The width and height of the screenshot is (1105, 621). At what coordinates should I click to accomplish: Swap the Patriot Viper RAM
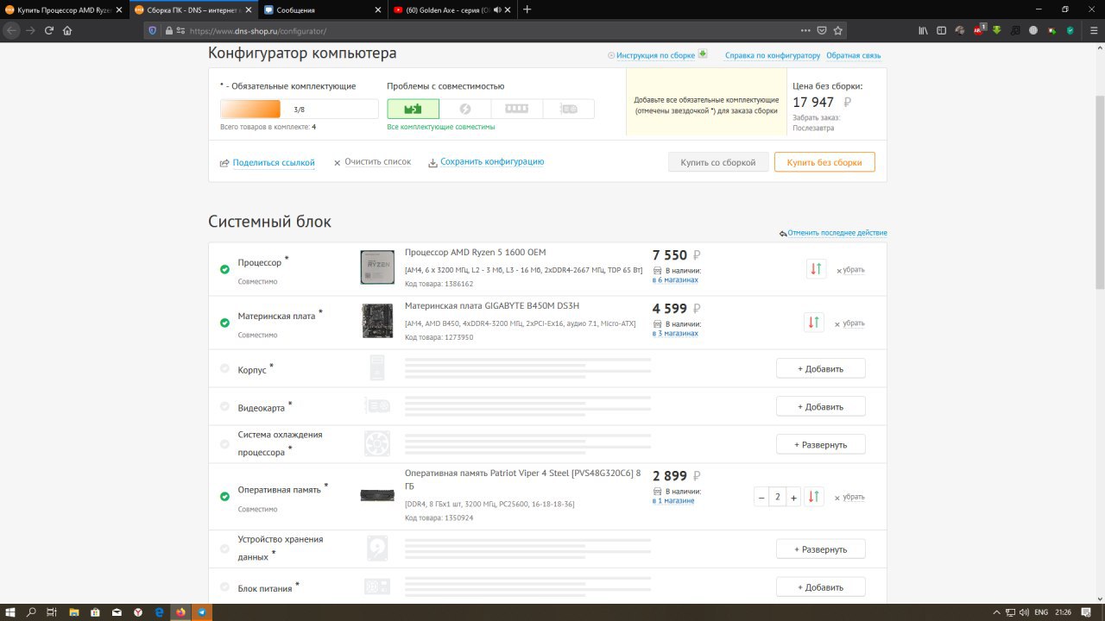click(813, 497)
